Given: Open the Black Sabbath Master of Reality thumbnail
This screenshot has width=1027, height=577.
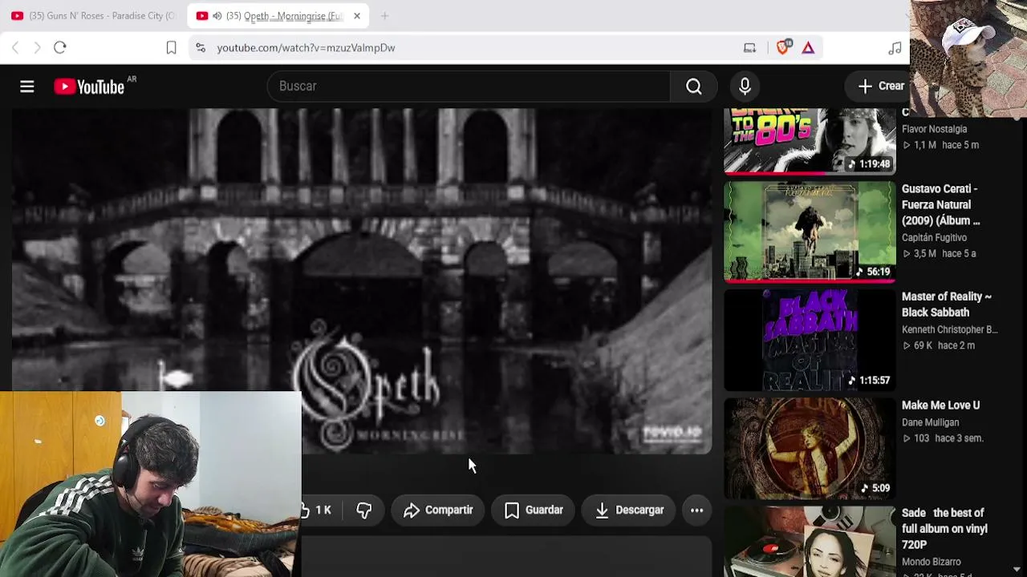Looking at the screenshot, I should (810, 340).
